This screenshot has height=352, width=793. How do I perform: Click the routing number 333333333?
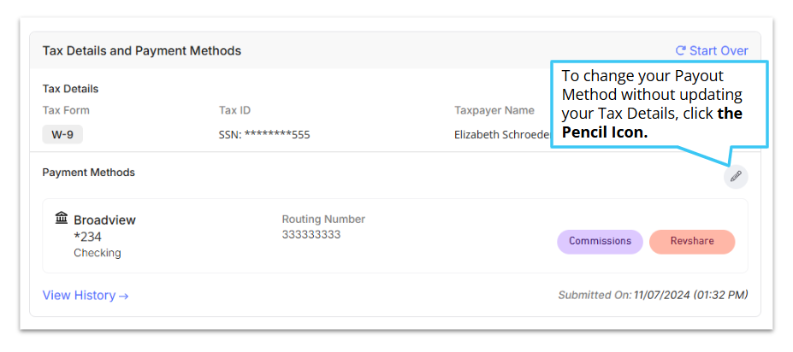311,235
